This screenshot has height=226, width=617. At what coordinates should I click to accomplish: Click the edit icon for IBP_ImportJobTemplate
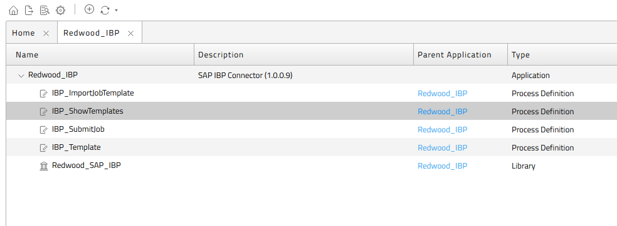44,94
